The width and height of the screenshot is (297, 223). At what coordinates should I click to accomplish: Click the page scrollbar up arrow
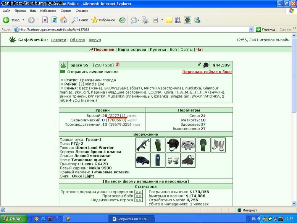click(294, 36)
